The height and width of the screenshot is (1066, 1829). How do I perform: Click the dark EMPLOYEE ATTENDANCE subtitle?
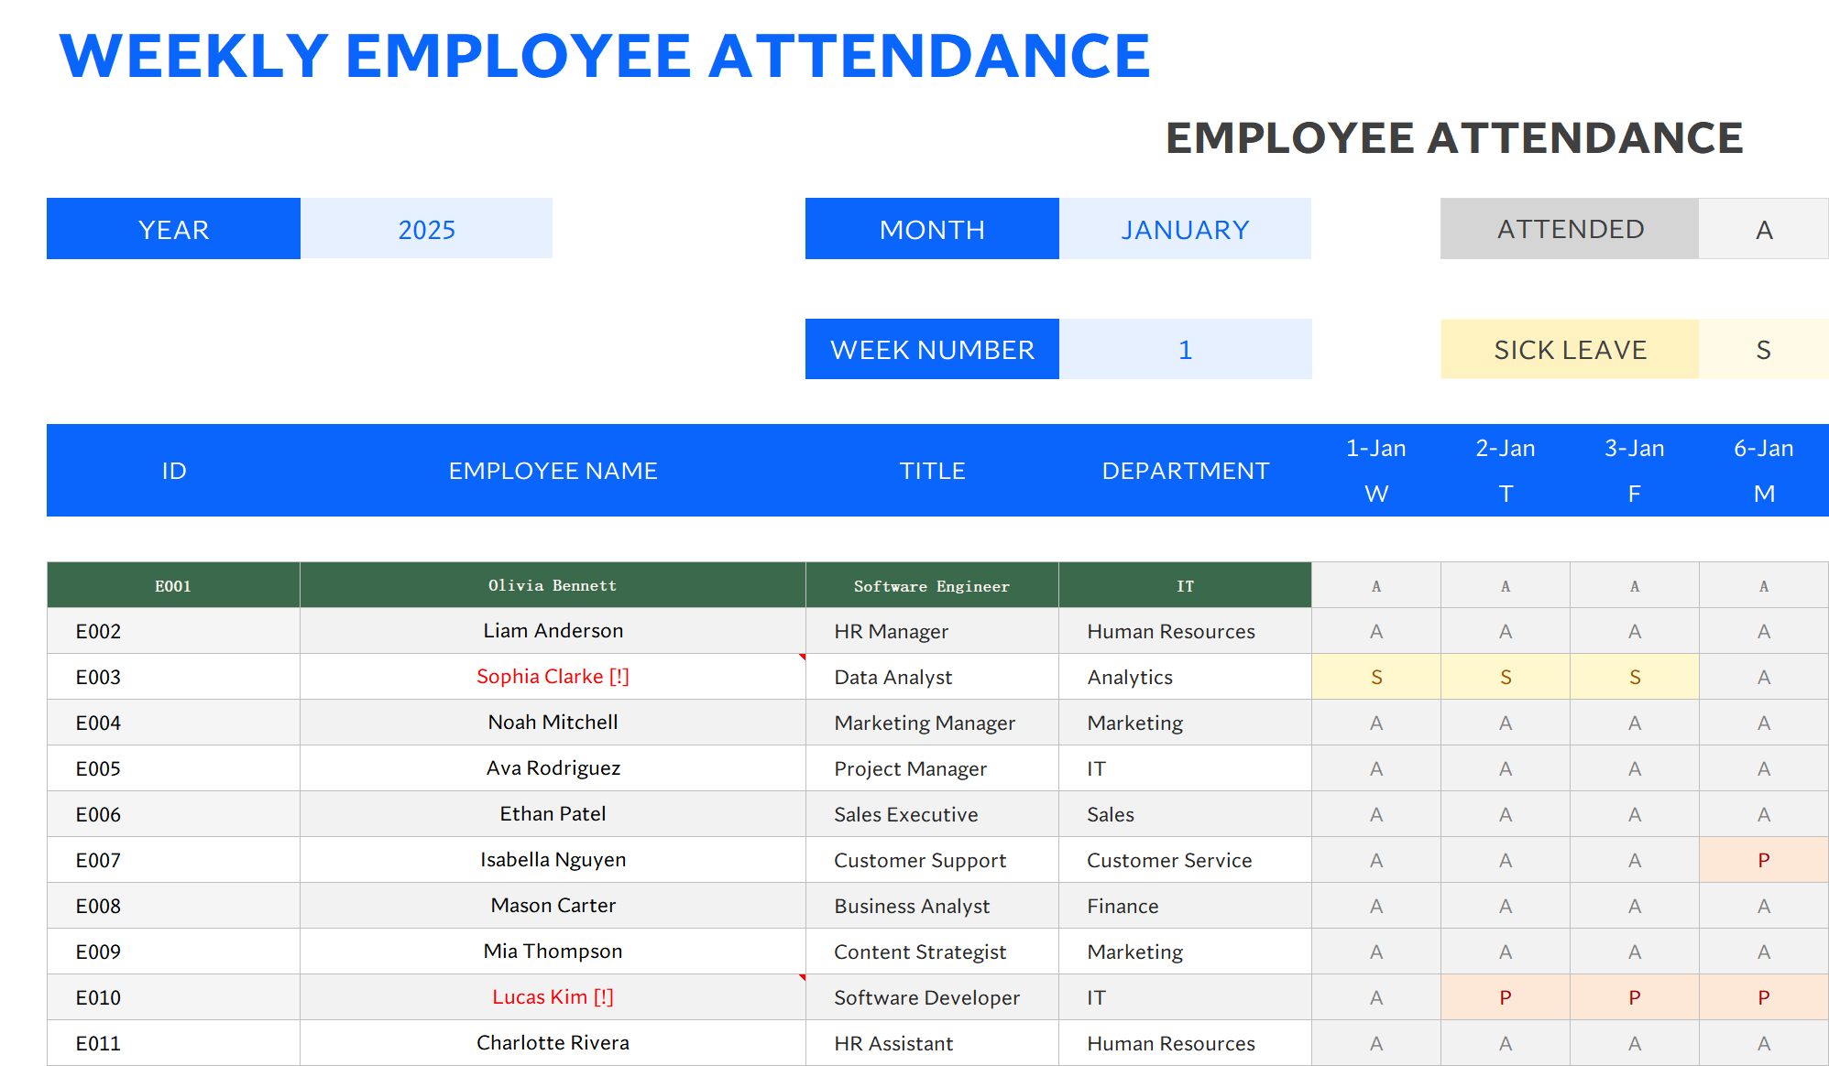pyautogui.click(x=1454, y=138)
